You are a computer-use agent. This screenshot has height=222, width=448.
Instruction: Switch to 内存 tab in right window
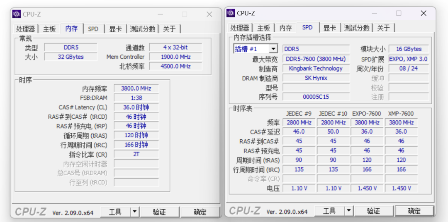click(x=286, y=28)
